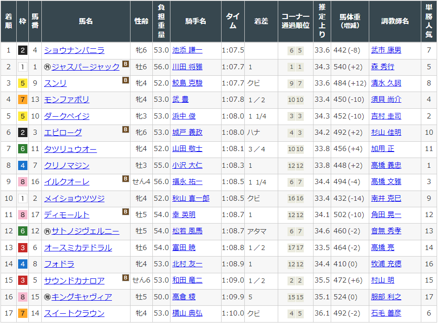Click orange frame 7 badge in スイートクラウン row

click(23, 313)
